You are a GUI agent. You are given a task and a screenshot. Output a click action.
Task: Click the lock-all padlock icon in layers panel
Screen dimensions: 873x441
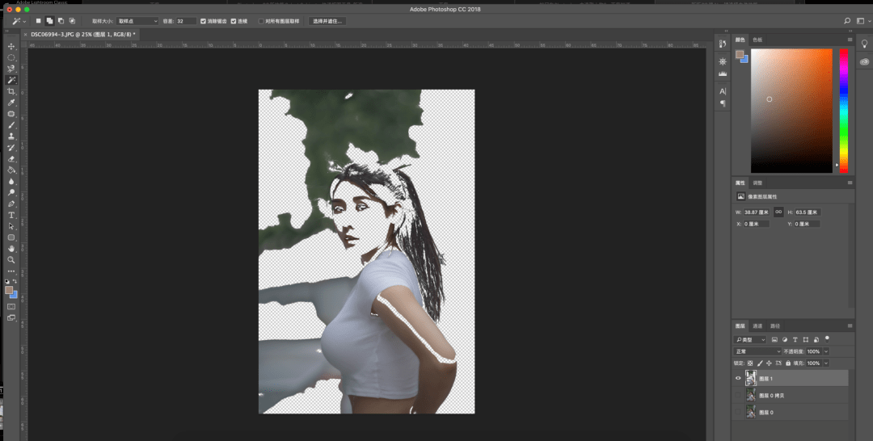click(790, 363)
